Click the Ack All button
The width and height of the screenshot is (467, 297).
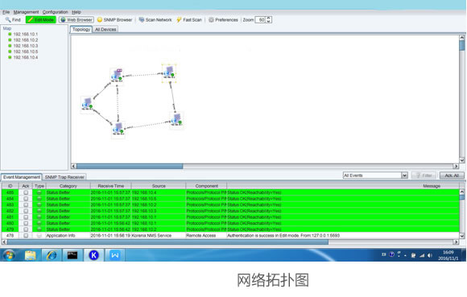(452, 175)
